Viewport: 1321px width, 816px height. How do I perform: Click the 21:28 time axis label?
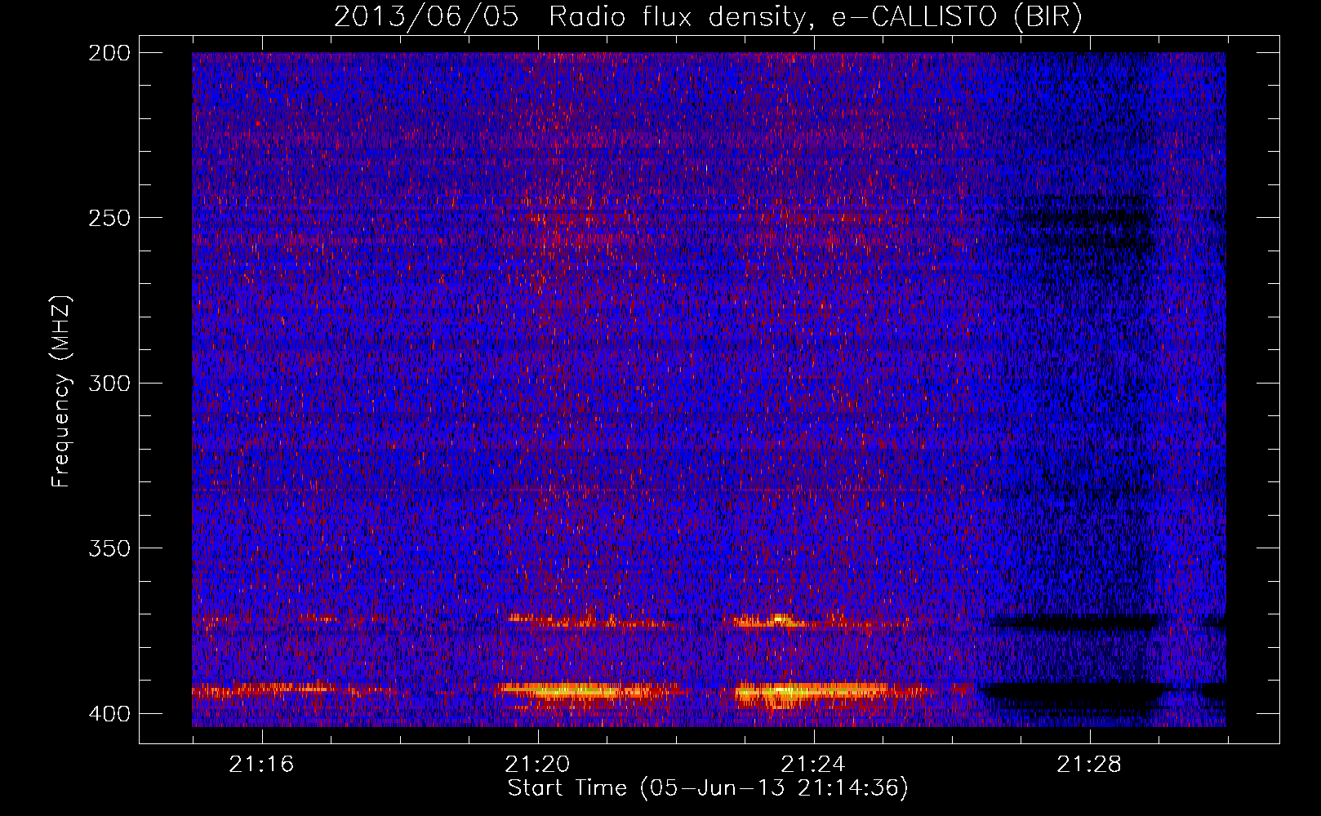(1089, 765)
